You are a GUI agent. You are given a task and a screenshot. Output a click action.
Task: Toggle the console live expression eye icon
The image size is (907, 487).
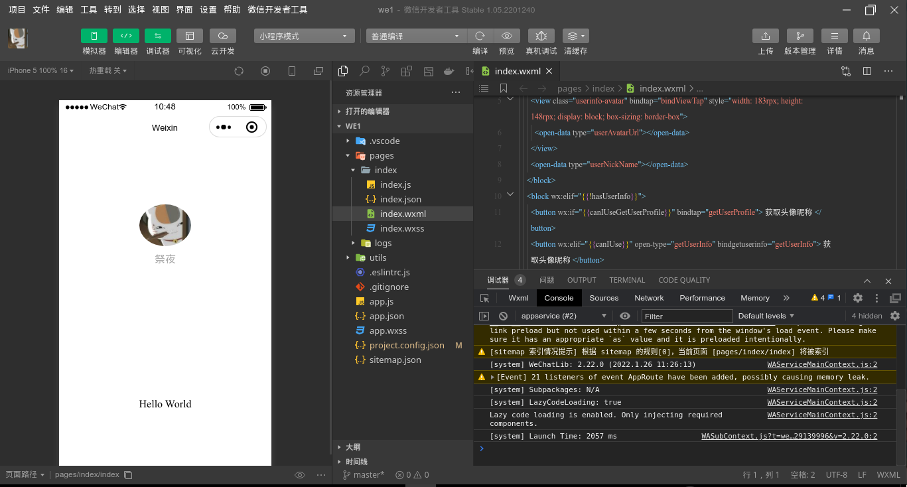point(625,316)
